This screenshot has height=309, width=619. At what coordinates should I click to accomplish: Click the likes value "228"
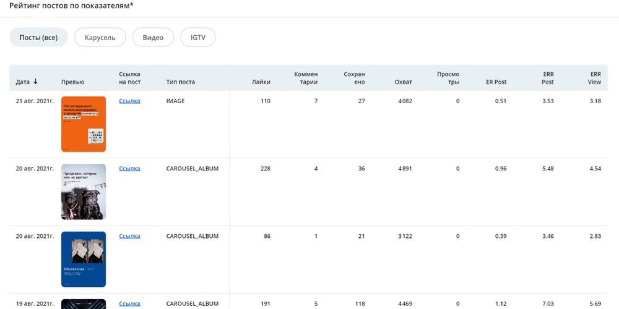click(266, 169)
